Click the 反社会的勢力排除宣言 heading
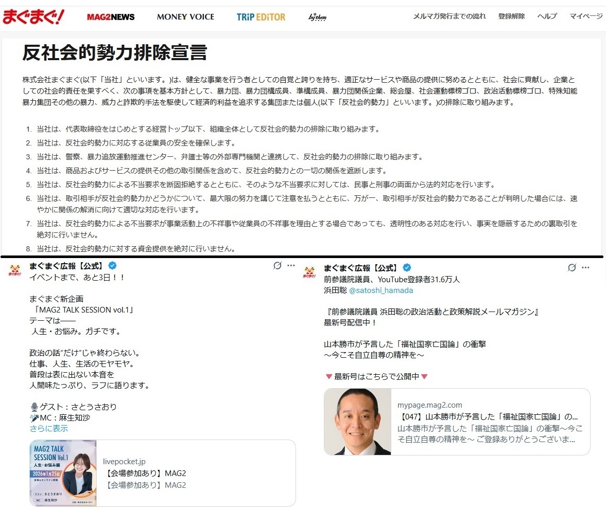Screen dimensions: 606x512 (x=115, y=52)
